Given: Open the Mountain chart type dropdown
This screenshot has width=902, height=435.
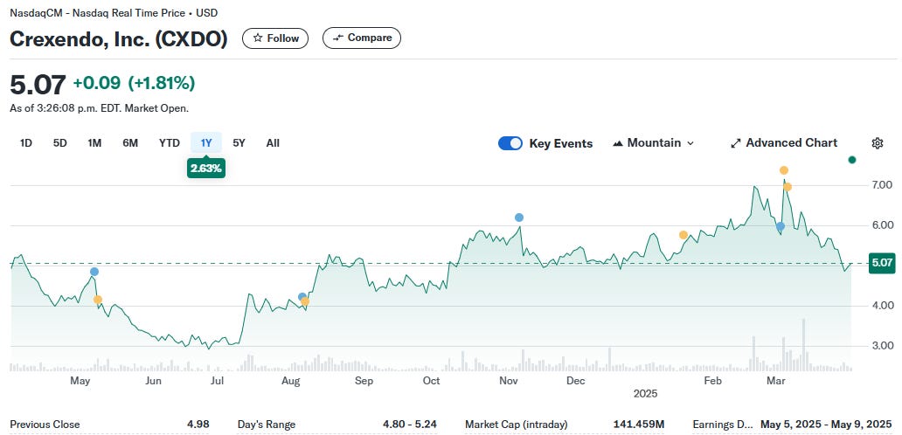Looking at the screenshot, I should pyautogui.click(x=654, y=143).
